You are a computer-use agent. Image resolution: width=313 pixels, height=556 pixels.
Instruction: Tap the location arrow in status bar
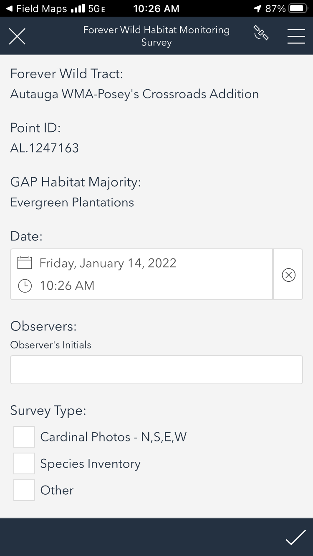[257, 8]
